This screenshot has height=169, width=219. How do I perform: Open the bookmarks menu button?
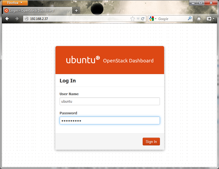pyautogui.click(x=210, y=19)
